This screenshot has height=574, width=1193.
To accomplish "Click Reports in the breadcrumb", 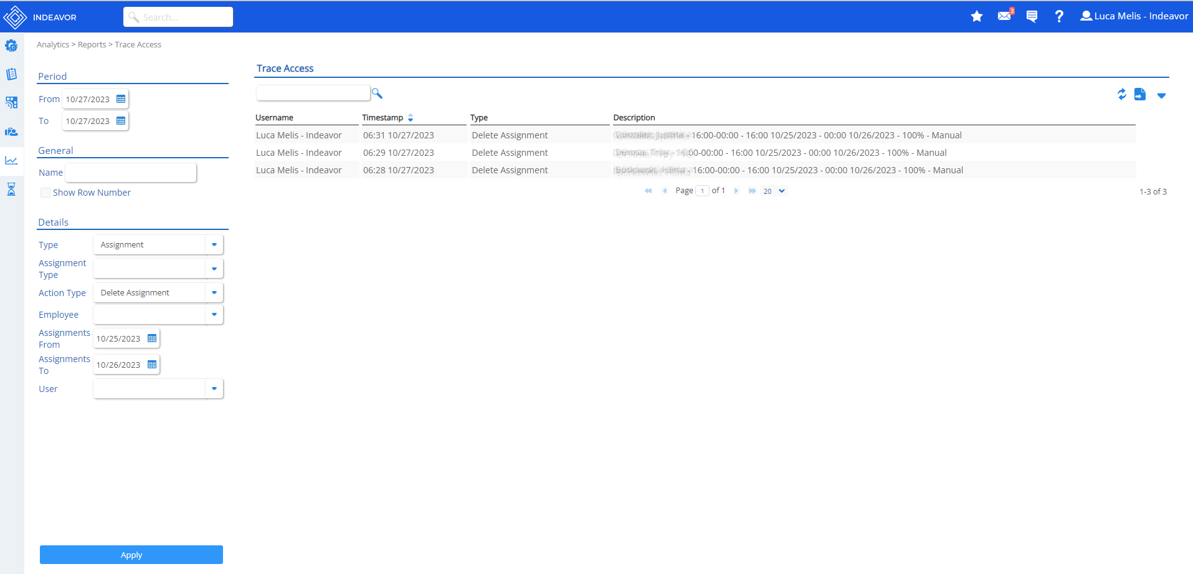I will coord(92,45).
